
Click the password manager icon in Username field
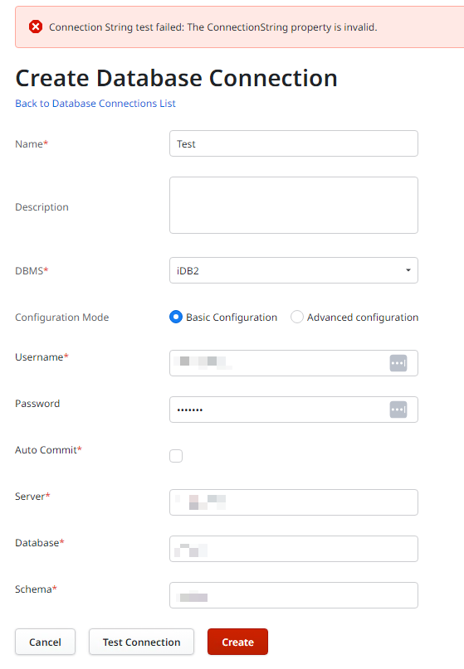coord(398,363)
